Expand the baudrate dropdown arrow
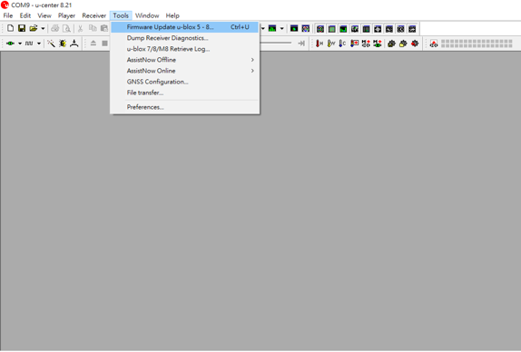The height and width of the screenshot is (352, 521). [x=39, y=44]
